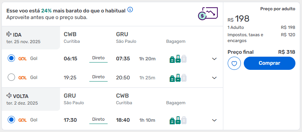Click baggage icons for the 06:15 flight
Image resolution: width=302 pixels, height=132 pixels.
(178, 59)
